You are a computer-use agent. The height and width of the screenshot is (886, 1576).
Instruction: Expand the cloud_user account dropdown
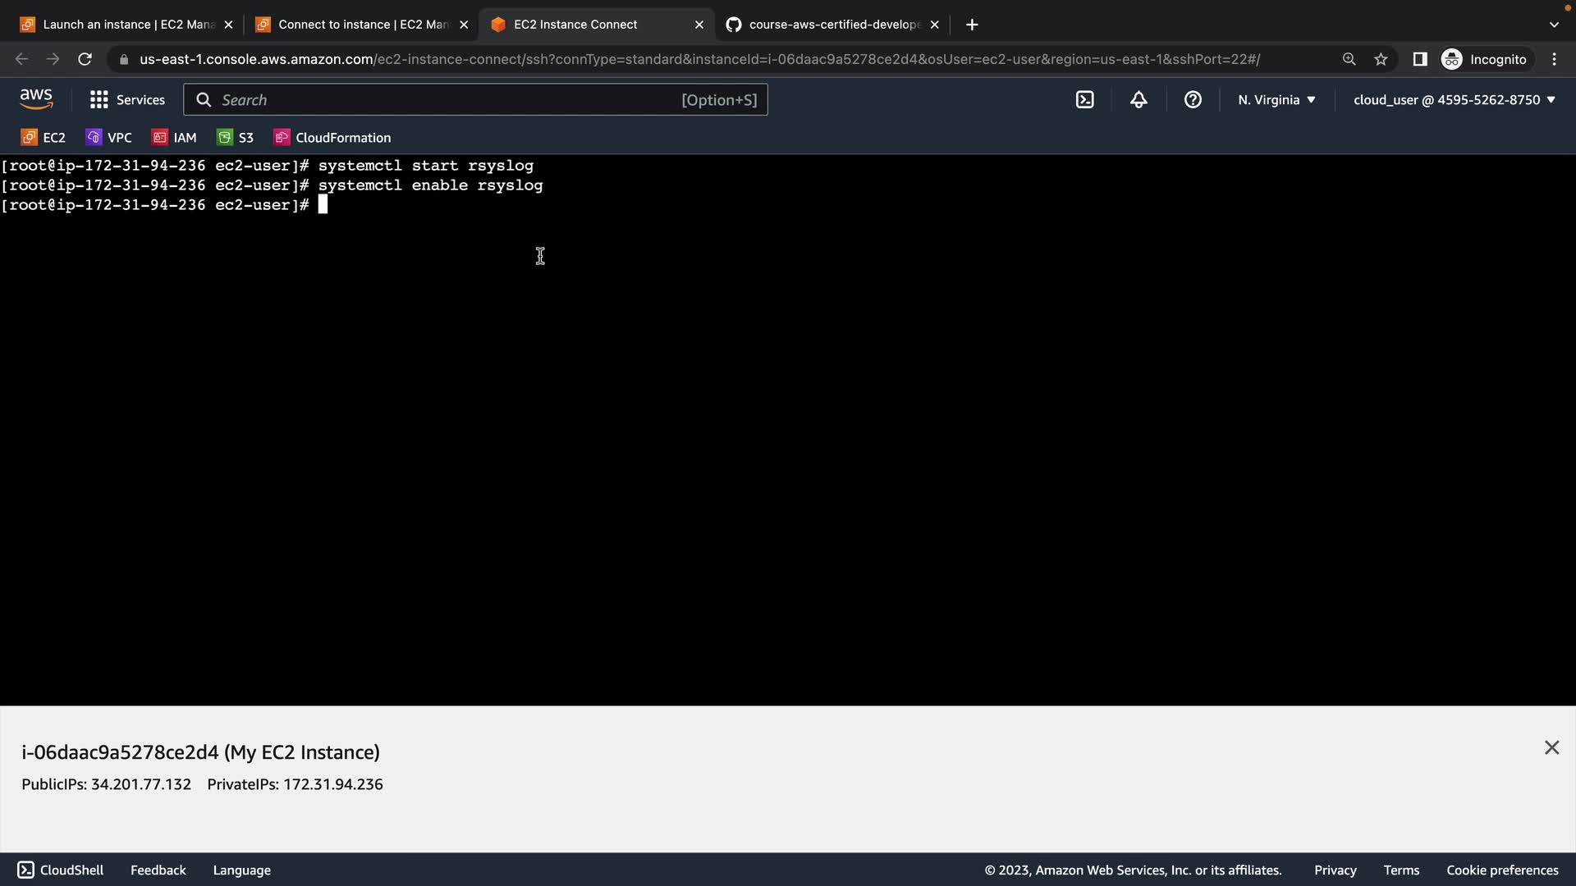(x=1454, y=100)
